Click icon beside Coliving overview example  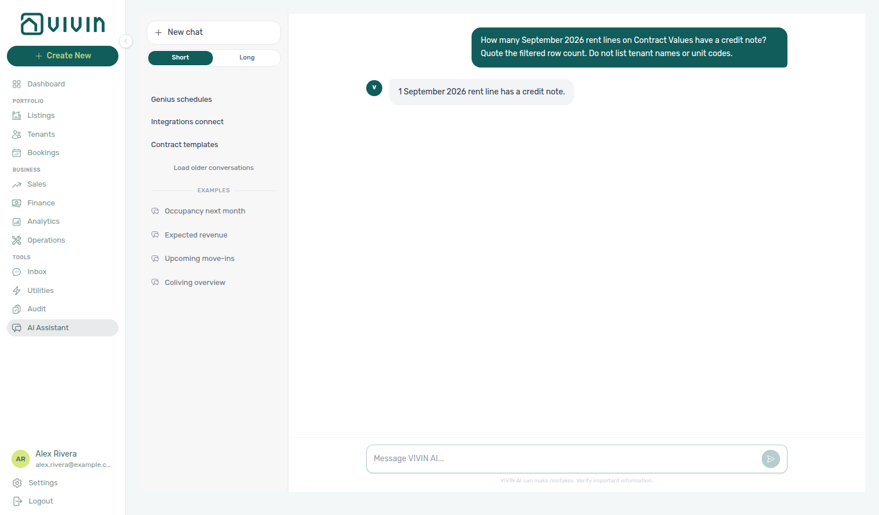(x=155, y=283)
